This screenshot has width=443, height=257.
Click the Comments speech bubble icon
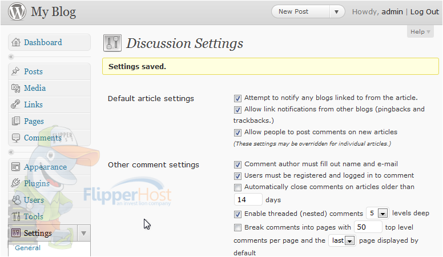tap(16, 138)
